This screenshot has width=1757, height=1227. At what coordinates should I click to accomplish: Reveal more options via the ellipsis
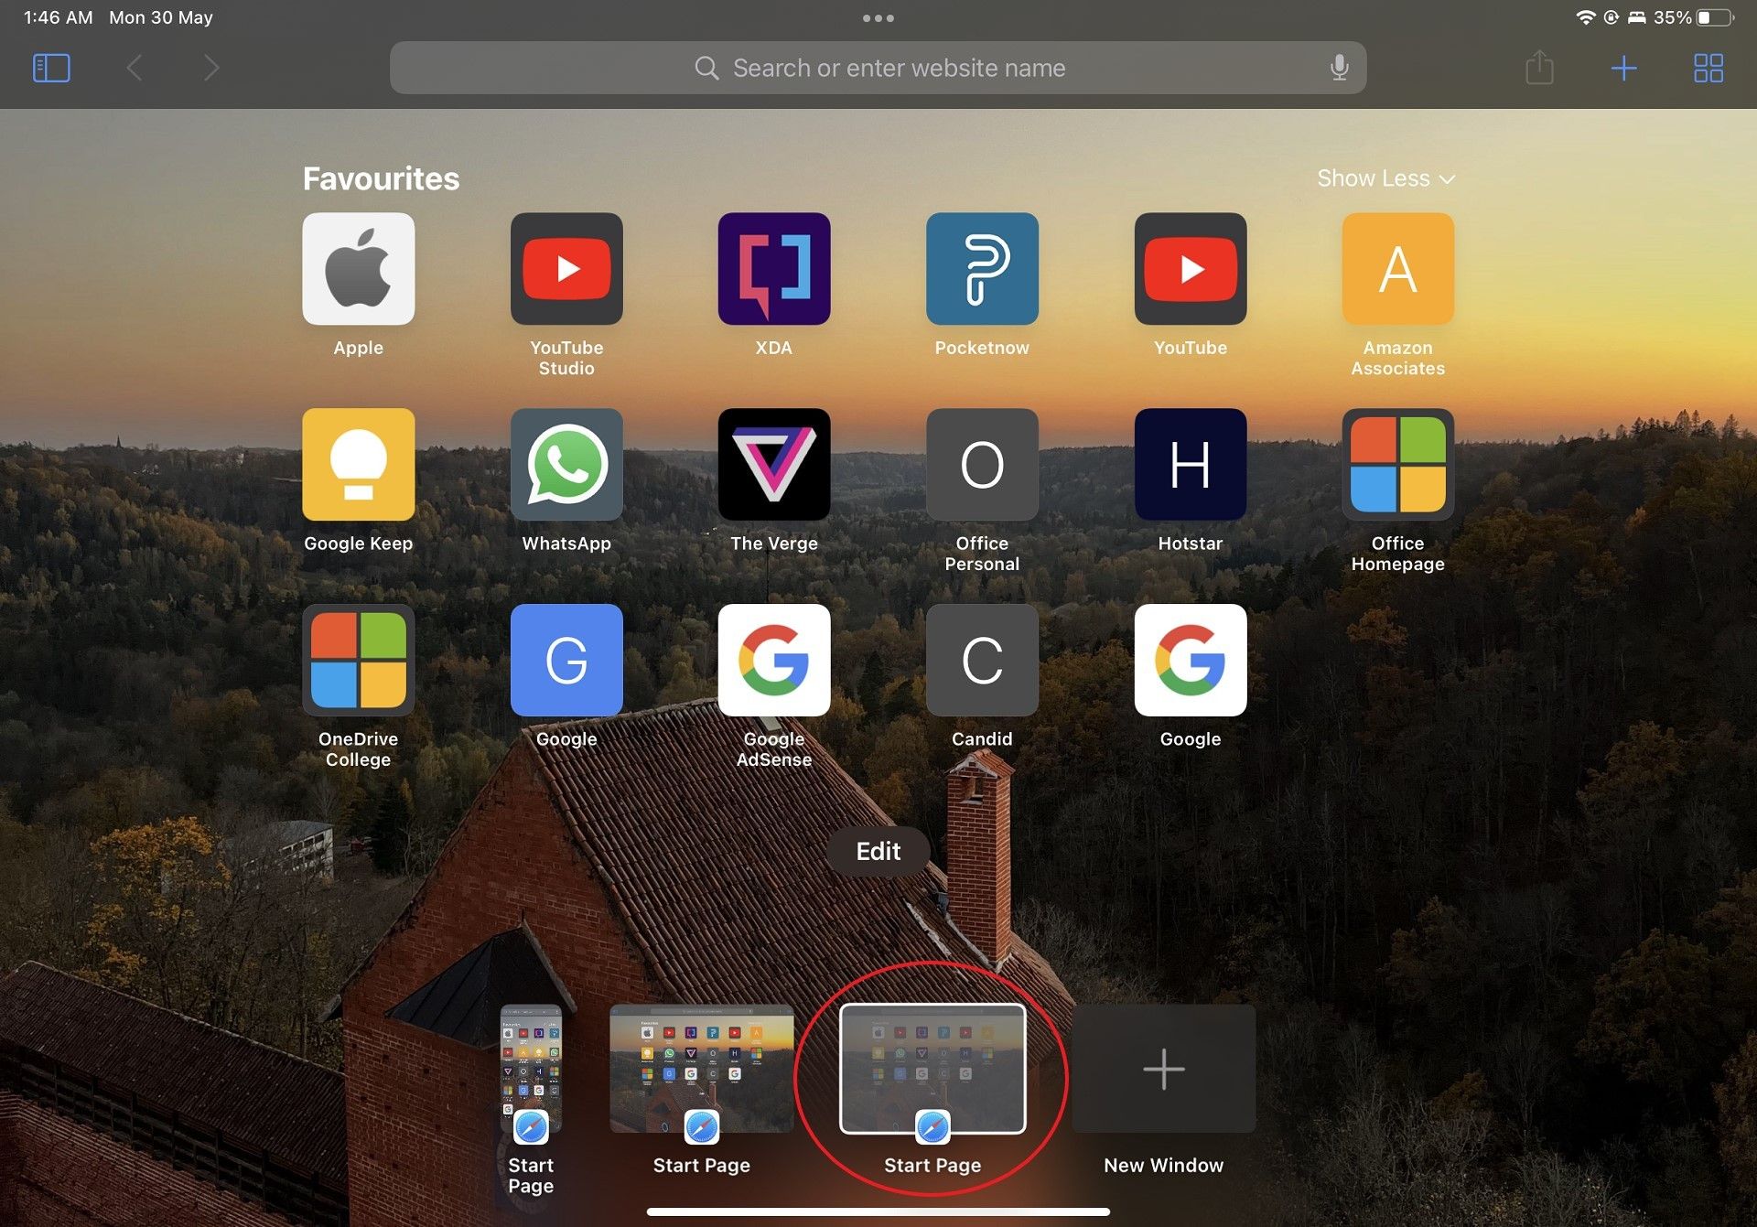[x=878, y=16]
